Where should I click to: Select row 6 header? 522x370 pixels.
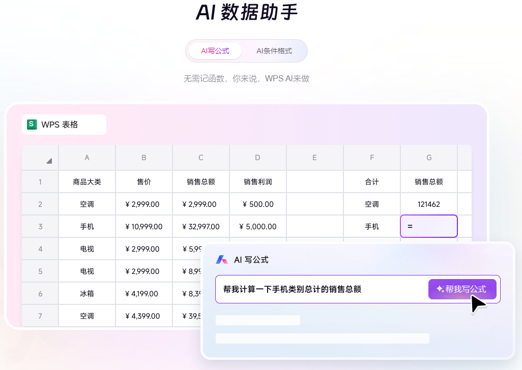click(x=40, y=294)
